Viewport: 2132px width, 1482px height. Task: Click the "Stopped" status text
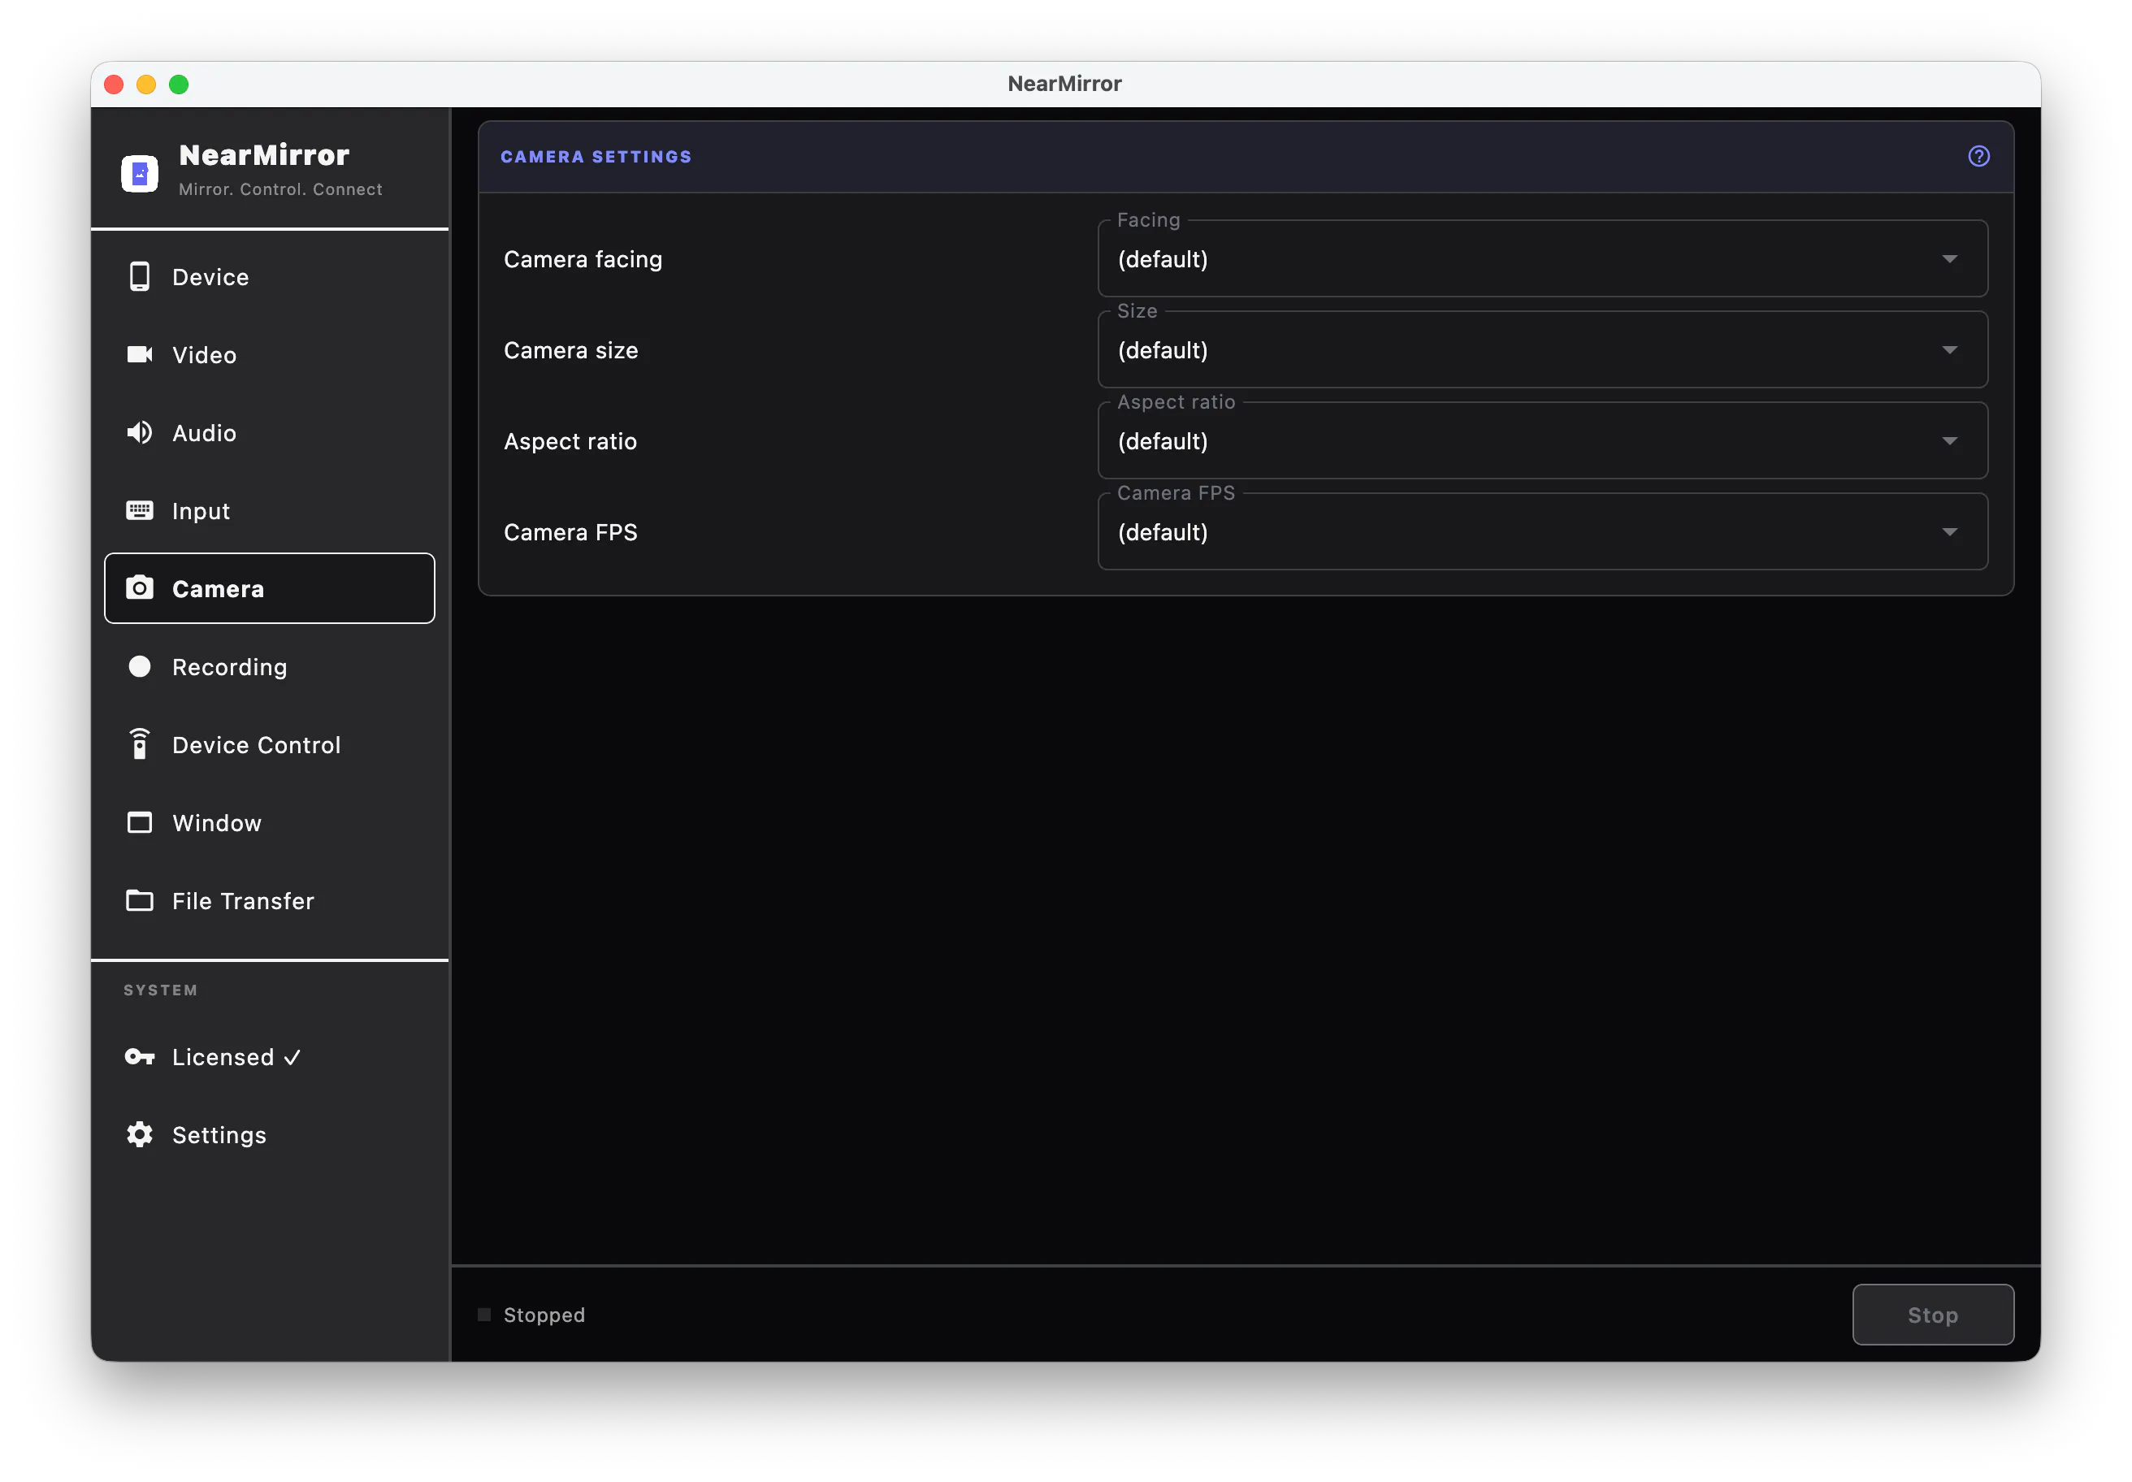click(x=544, y=1315)
